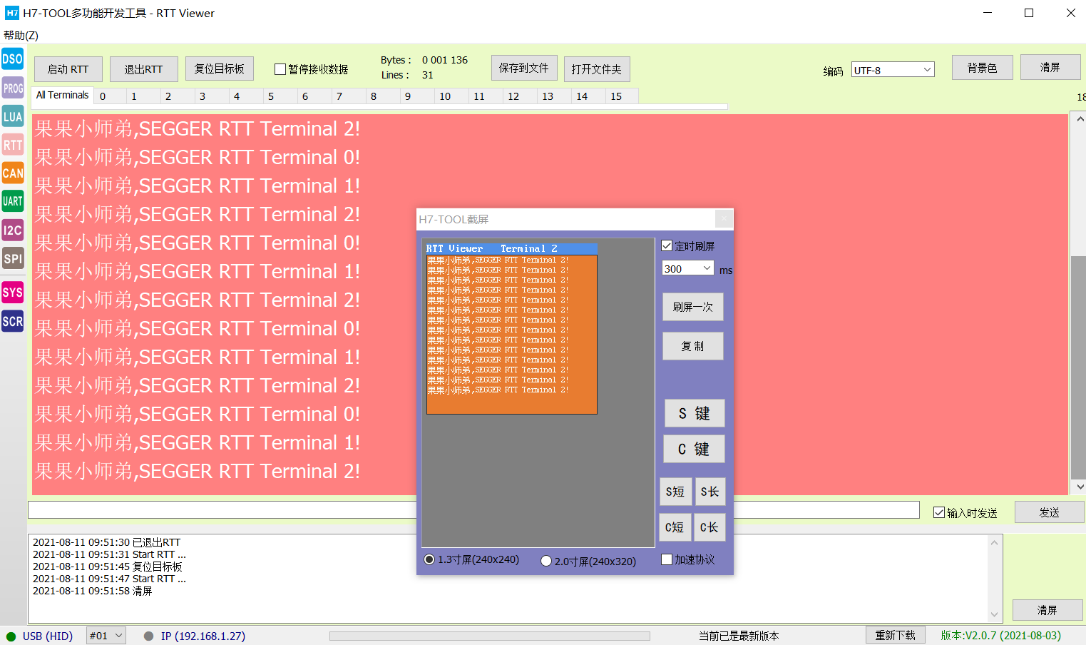Click the terminal output vertical scrollbar thumb

(x=1079, y=367)
